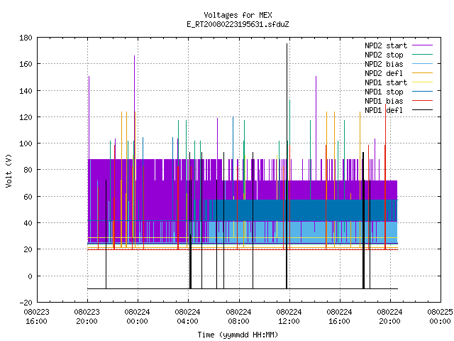Click the "NPD1 stop" legend label
This screenshot has width=454, height=341.
(x=384, y=92)
